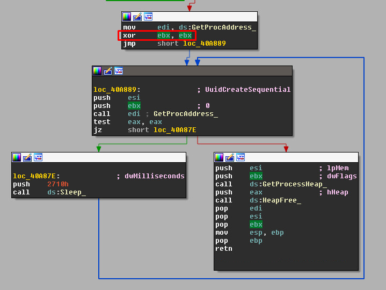Follow ds:GetProcessHeap_ call

288,184
